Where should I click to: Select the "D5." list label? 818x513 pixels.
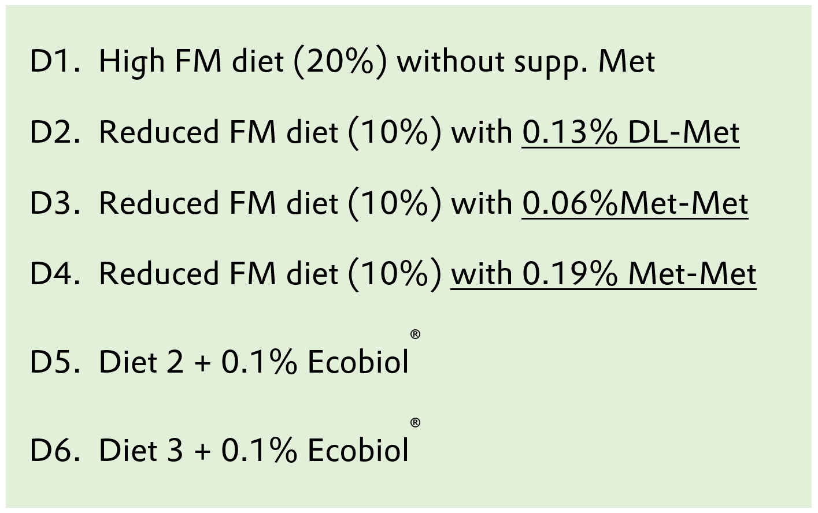pos(54,363)
